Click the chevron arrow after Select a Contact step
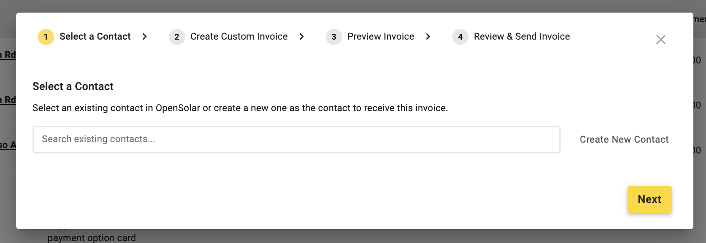This screenshot has height=243, width=706. pos(144,37)
